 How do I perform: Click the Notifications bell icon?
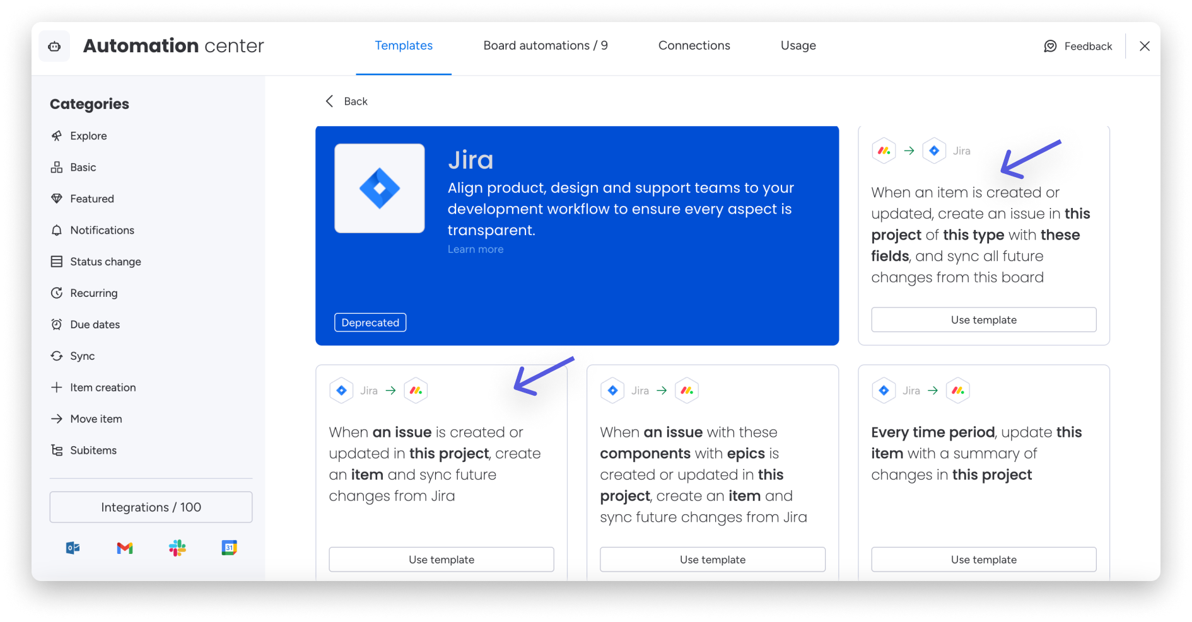point(57,230)
